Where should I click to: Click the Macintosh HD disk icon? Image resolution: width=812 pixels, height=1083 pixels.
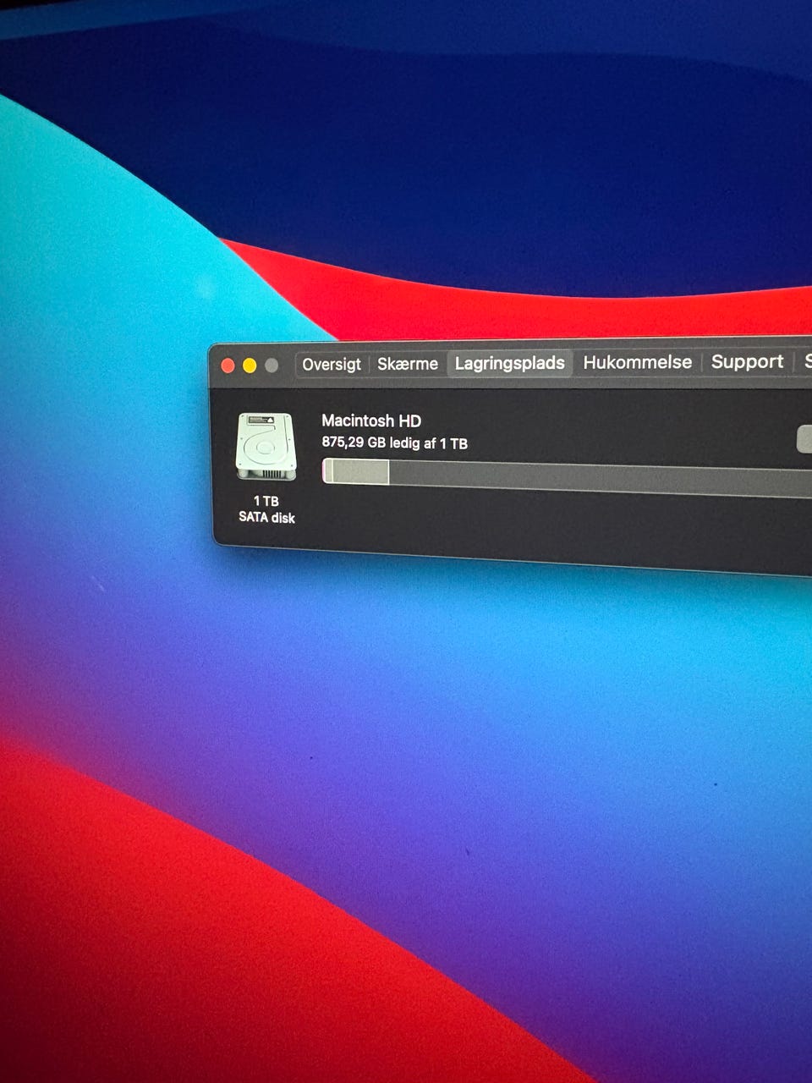(266, 446)
